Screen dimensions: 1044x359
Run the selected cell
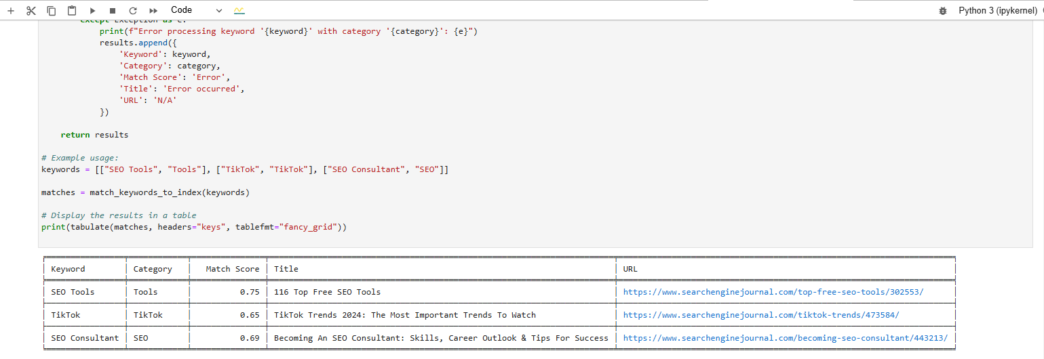coord(92,11)
